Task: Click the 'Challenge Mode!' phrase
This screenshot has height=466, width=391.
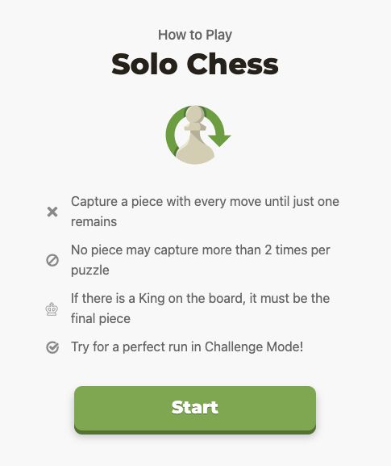Action: pyautogui.click(x=254, y=346)
